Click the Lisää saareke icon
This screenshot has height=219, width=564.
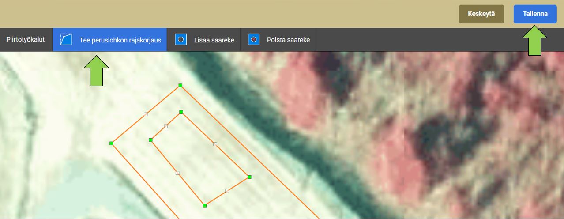pos(180,40)
